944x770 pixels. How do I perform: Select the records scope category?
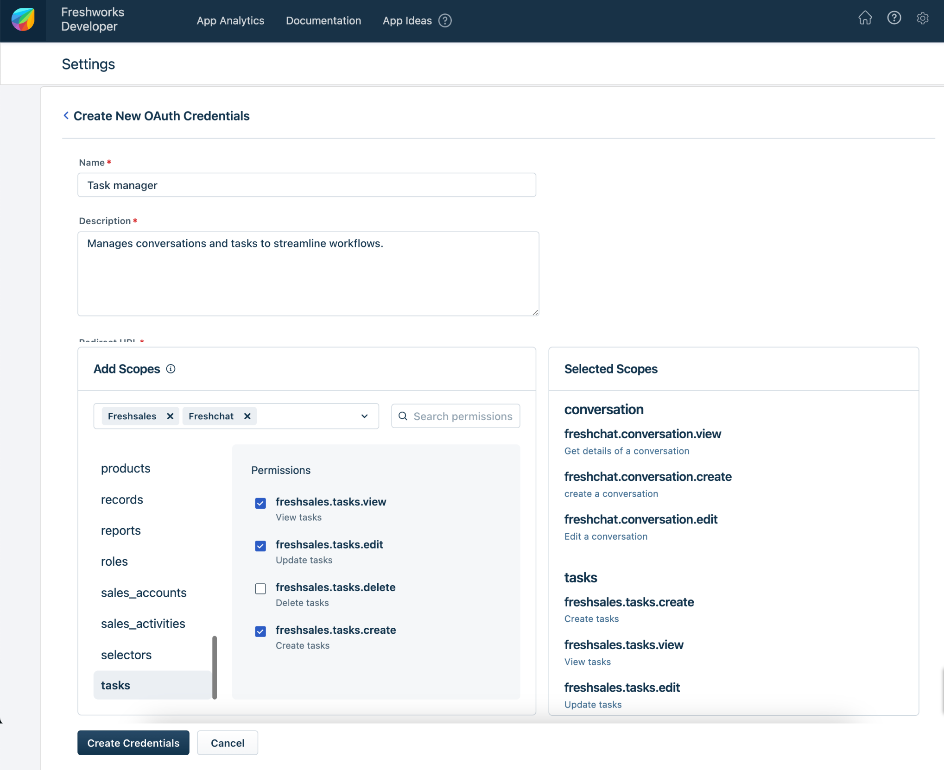click(122, 499)
